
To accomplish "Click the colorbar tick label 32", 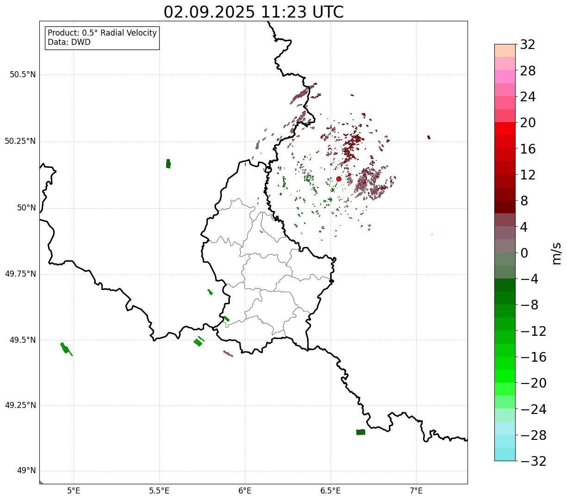I will (528, 45).
